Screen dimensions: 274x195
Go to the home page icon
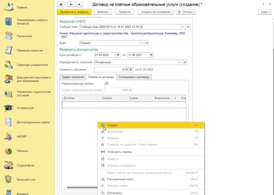click(61, 4)
